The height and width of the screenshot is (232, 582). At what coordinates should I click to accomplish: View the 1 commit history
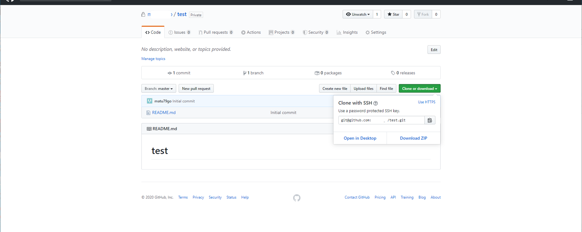tap(179, 73)
